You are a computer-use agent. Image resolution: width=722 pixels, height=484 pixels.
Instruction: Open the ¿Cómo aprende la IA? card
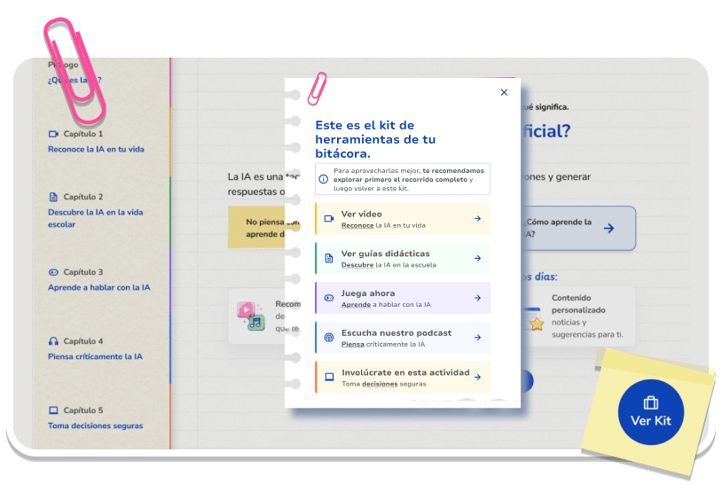point(578,228)
